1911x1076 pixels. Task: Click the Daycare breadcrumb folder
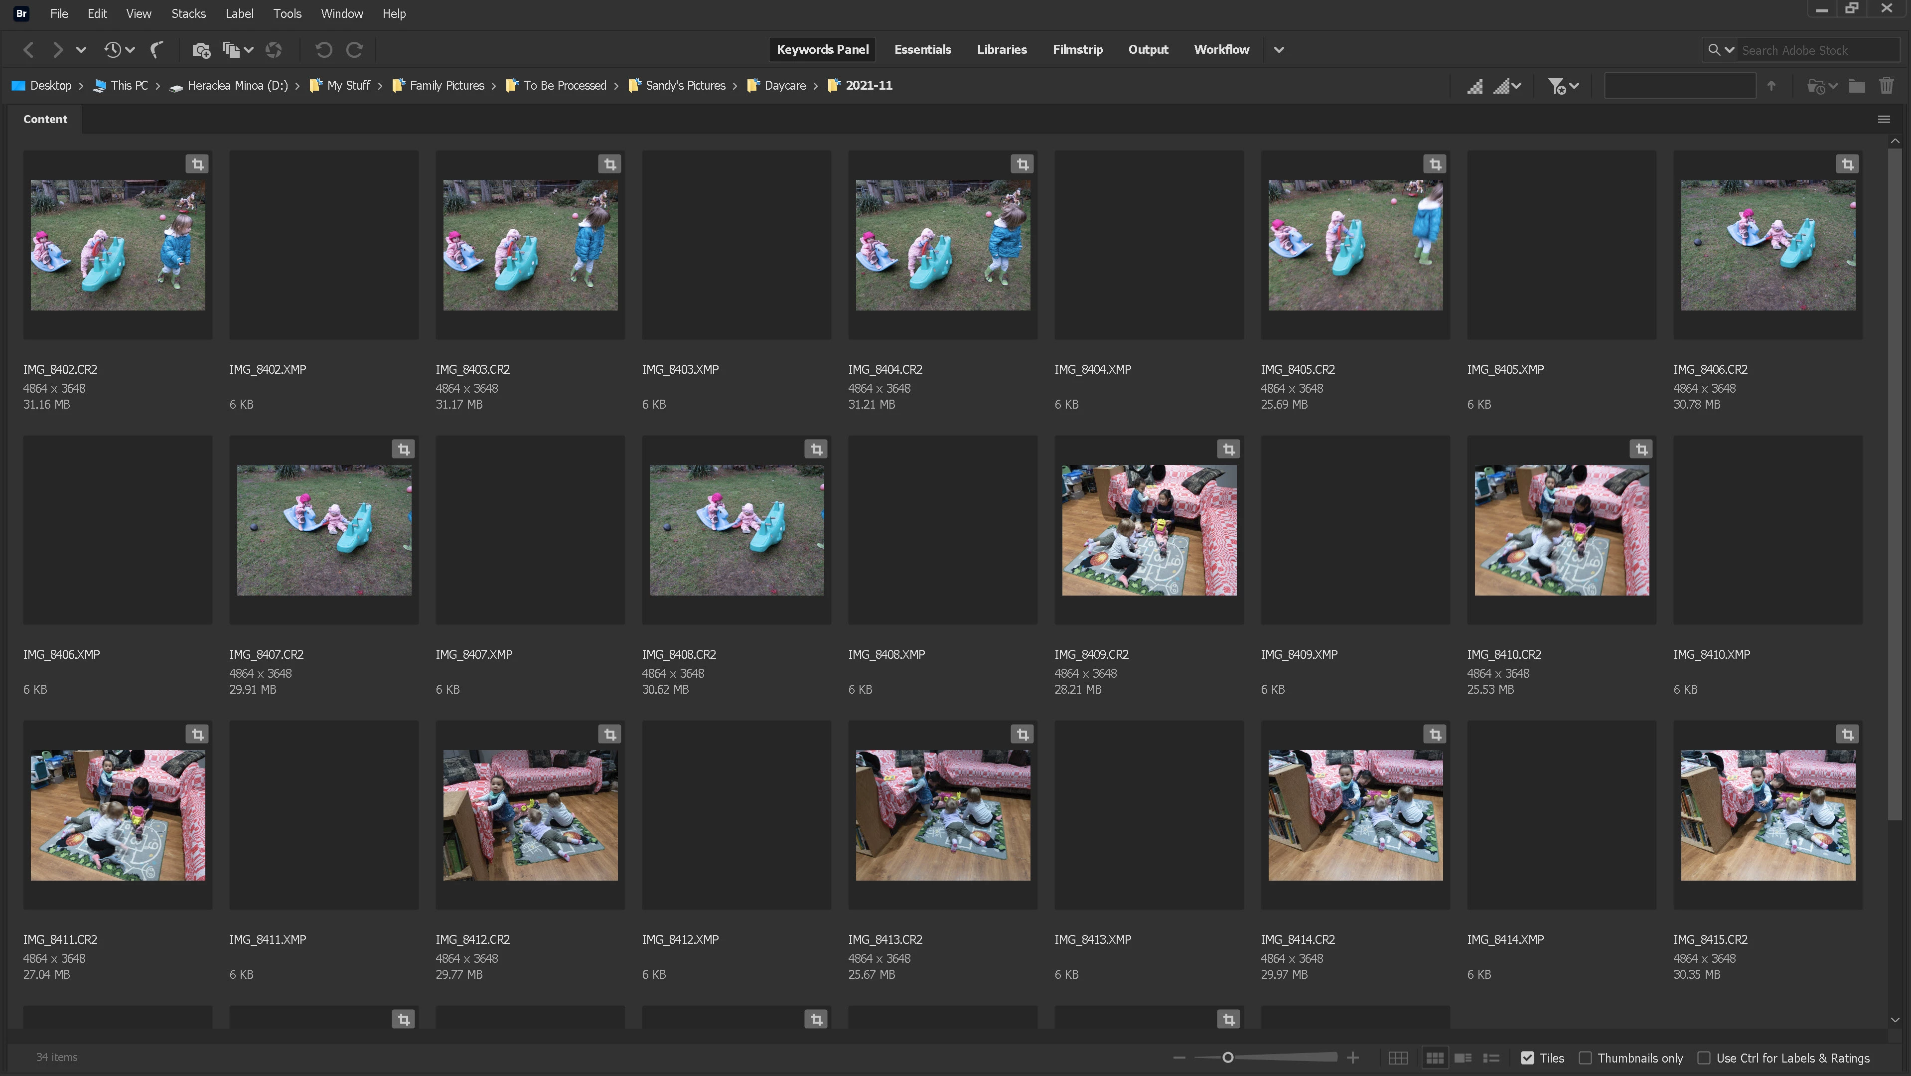click(785, 85)
